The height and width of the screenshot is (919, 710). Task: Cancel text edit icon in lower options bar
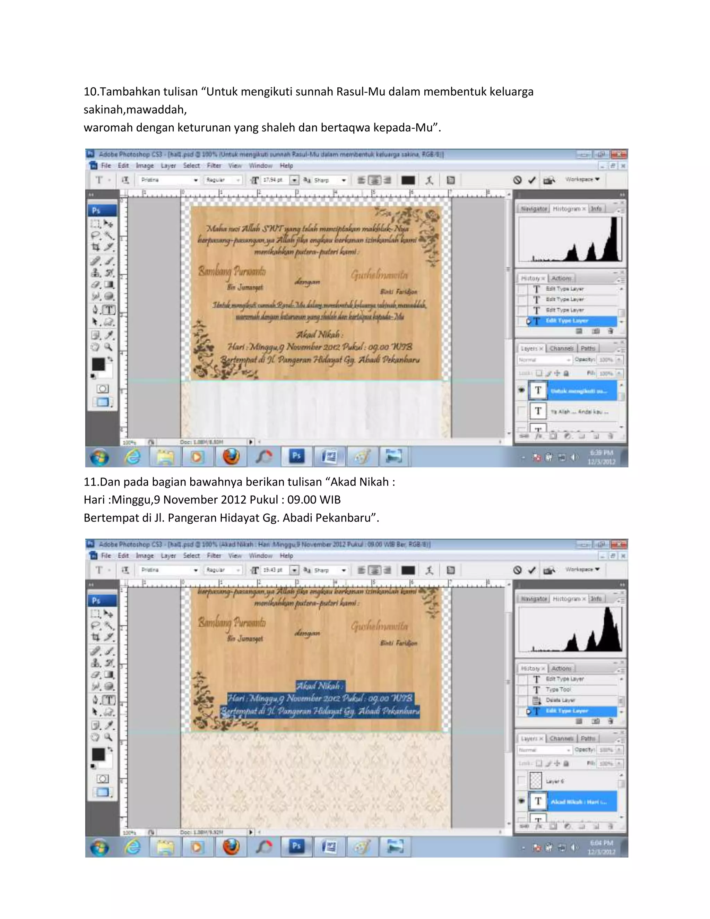517,570
